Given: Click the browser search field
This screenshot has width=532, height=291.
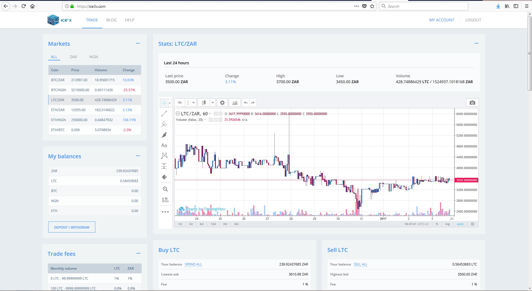Looking at the screenshot, I should coord(424,6).
